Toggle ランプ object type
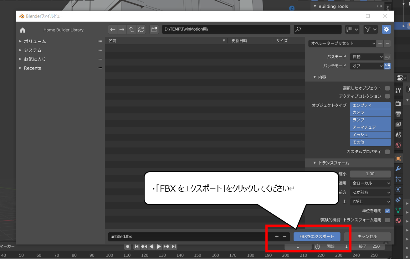 (370, 120)
